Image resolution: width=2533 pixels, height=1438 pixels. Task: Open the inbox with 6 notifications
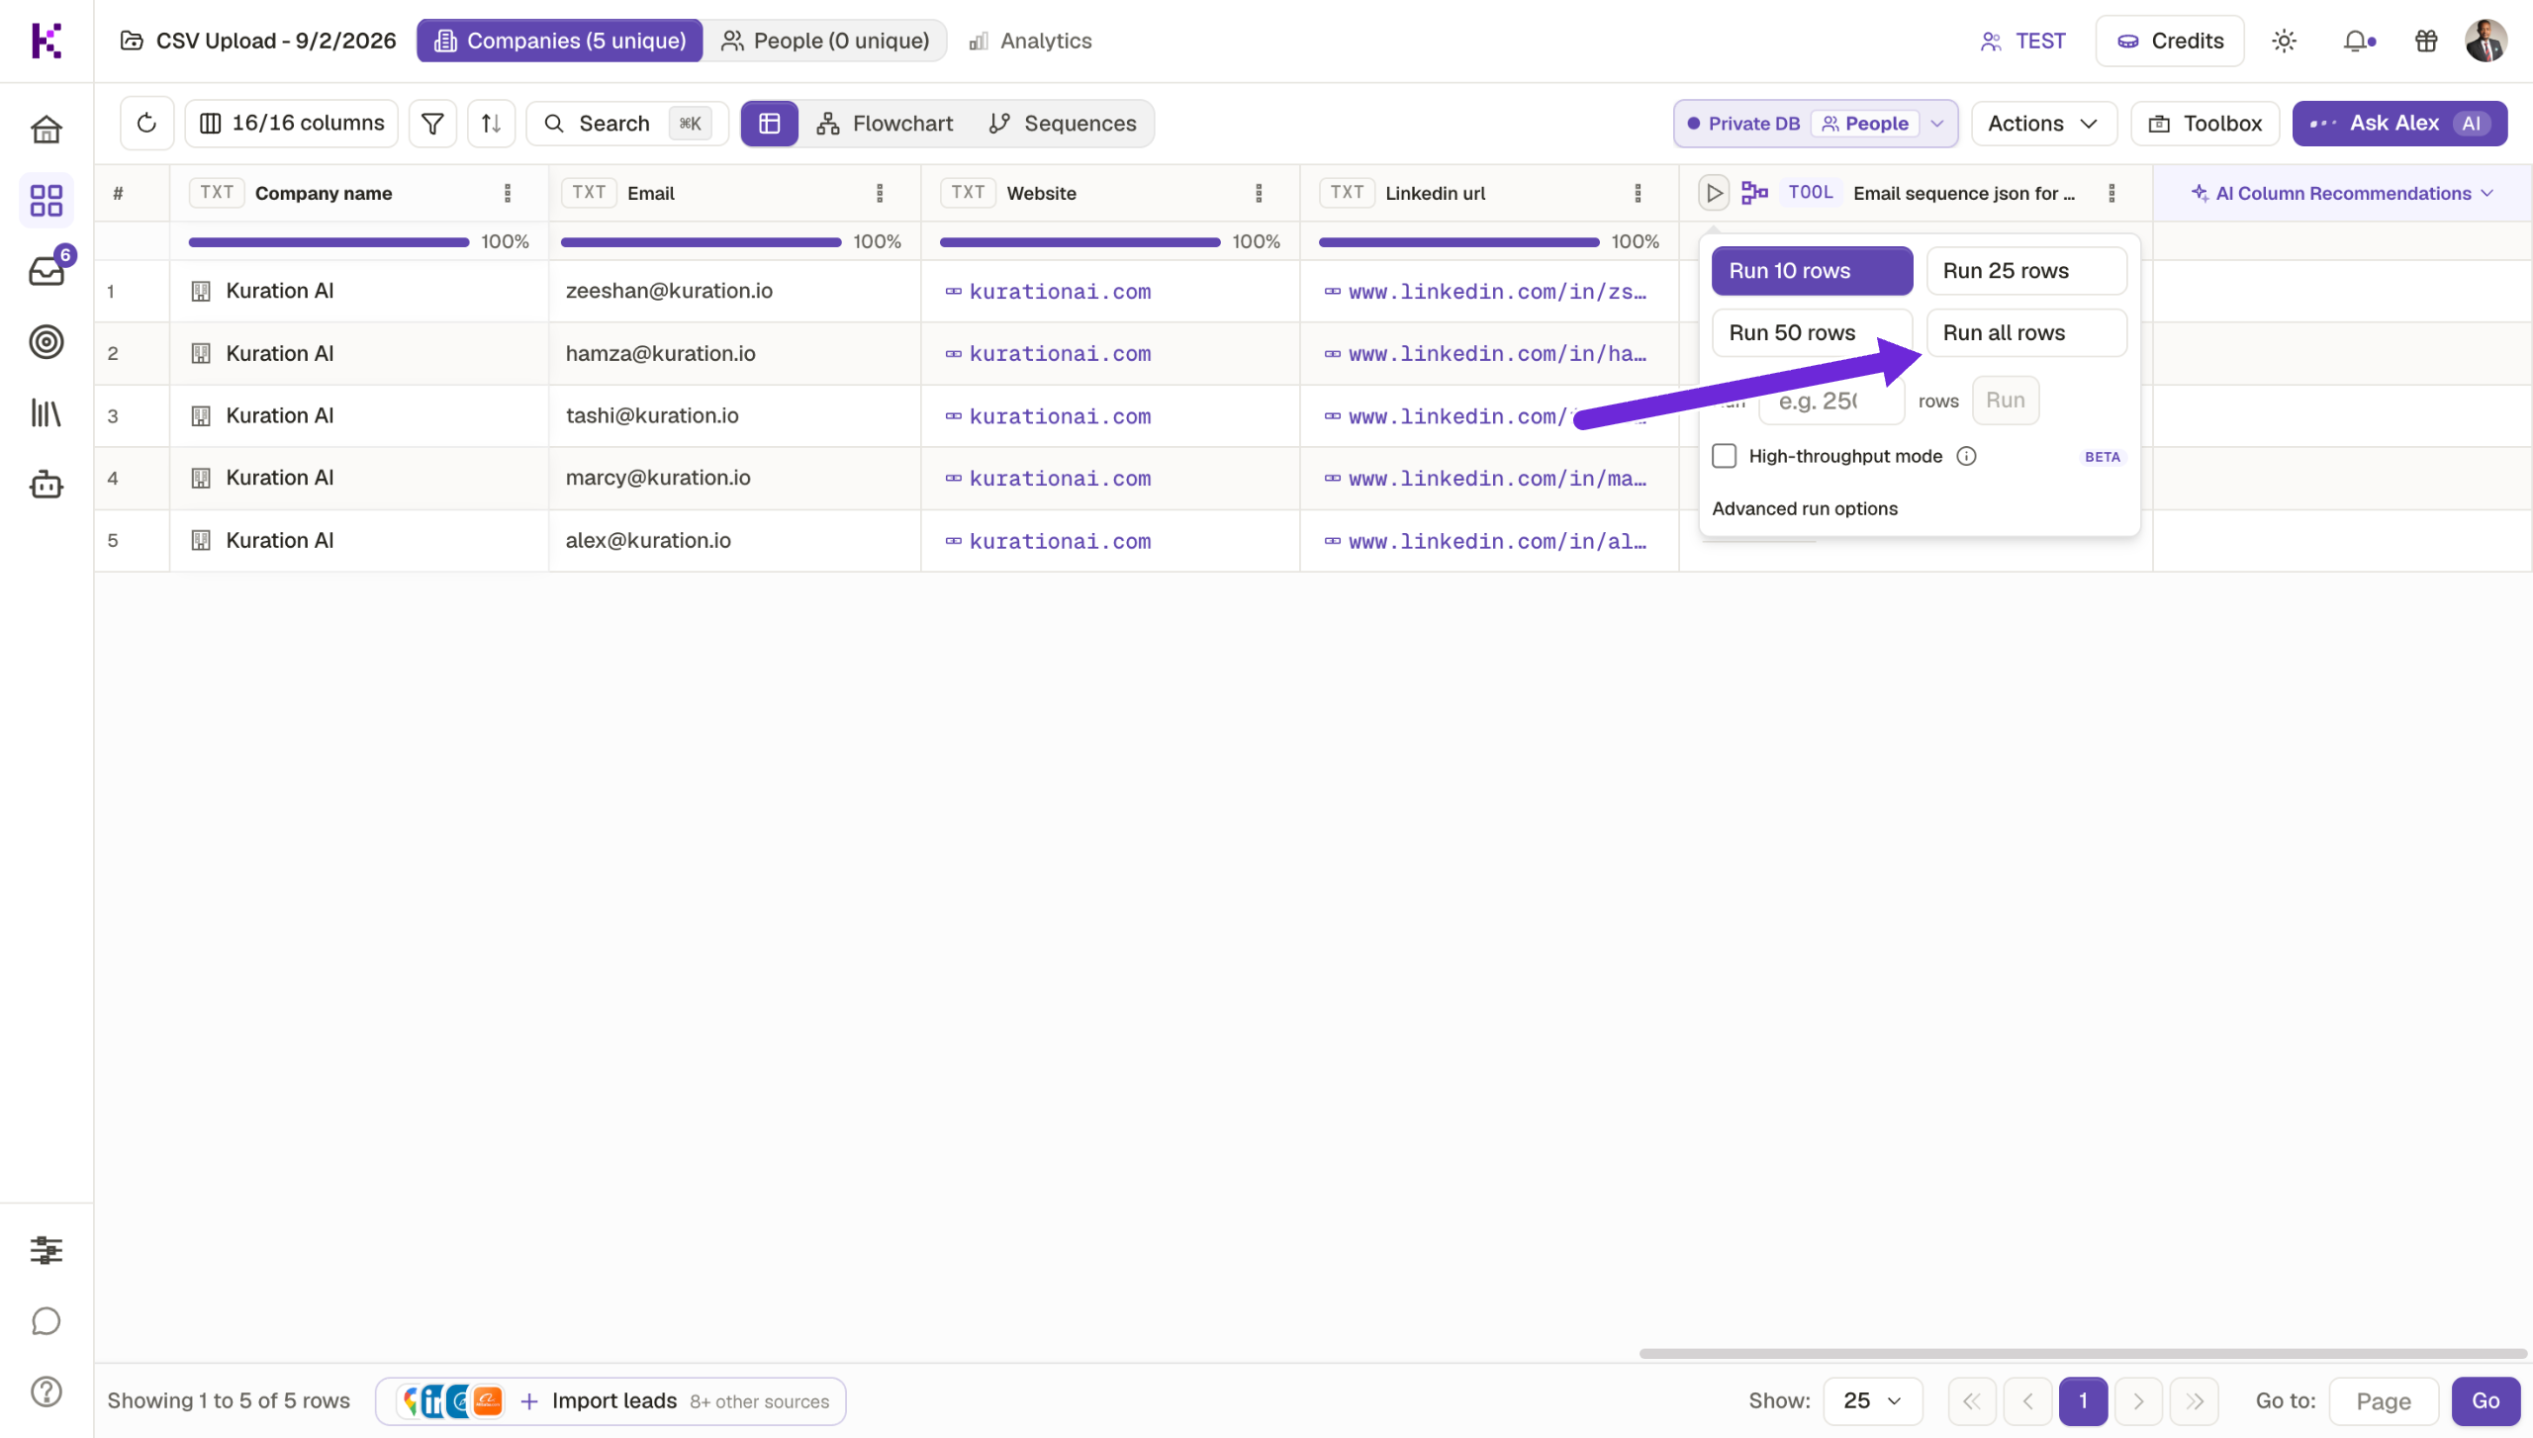pos(47,269)
